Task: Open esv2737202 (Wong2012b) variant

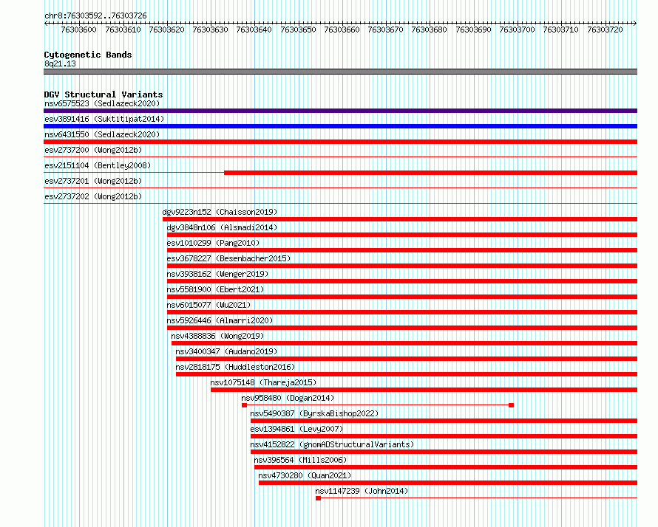Action: [x=93, y=196]
